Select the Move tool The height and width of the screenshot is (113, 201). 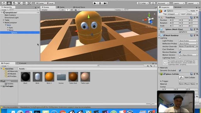[9, 3]
